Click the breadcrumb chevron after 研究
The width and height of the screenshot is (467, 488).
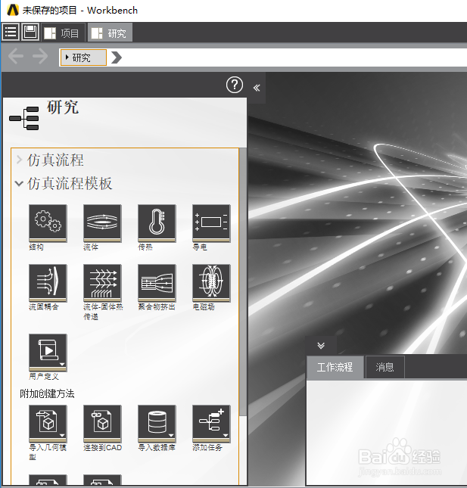[x=116, y=58]
